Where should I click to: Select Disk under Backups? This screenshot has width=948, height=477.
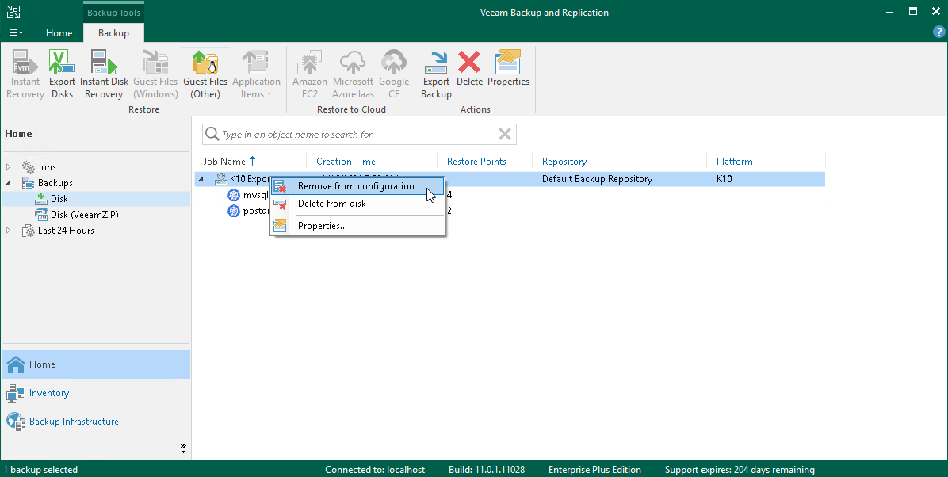59,199
